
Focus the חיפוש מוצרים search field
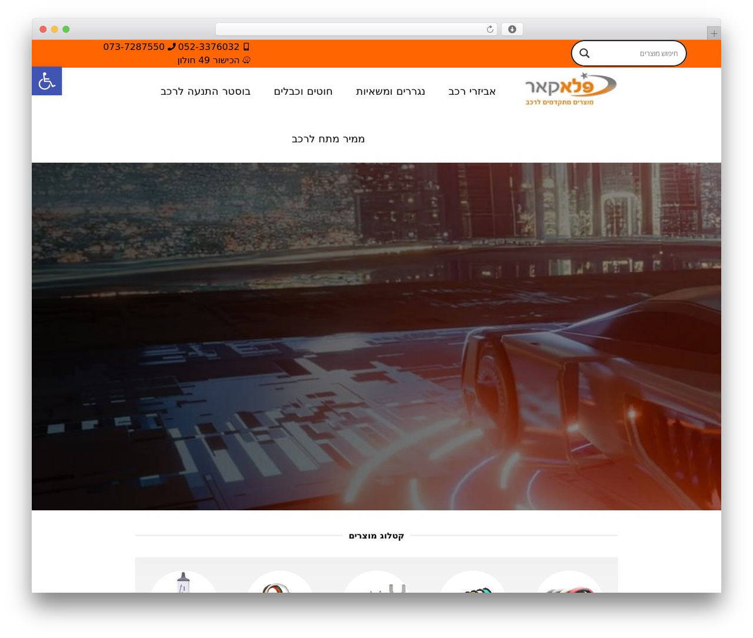pos(629,54)
